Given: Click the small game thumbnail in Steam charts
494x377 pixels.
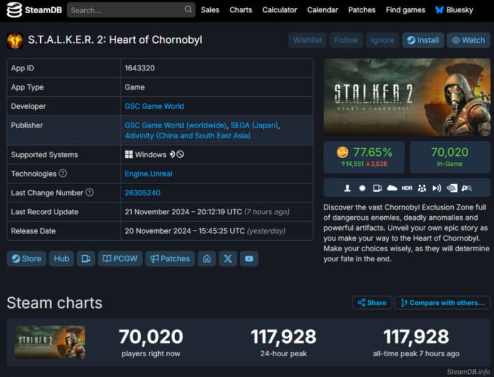Looking at the screenshot, I should [50, 342].
